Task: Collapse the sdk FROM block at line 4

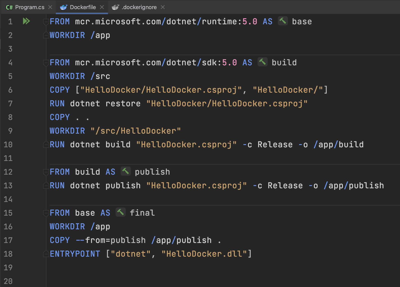Action: tap(46, 63)
